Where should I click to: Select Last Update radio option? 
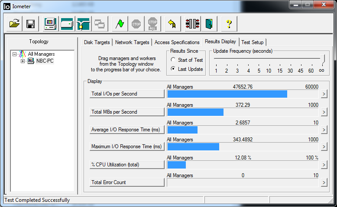[x=173, y=69]
